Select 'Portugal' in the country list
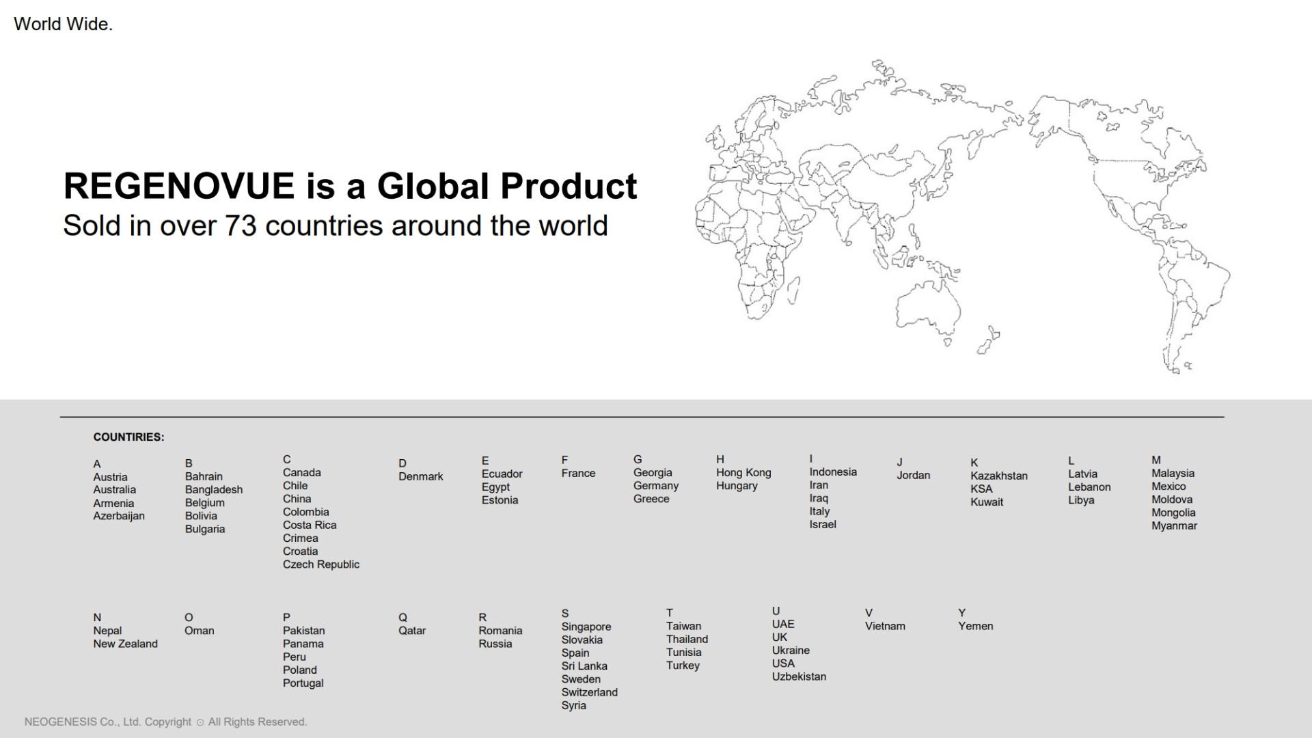 pyautogui.click(x=303, y=683)
